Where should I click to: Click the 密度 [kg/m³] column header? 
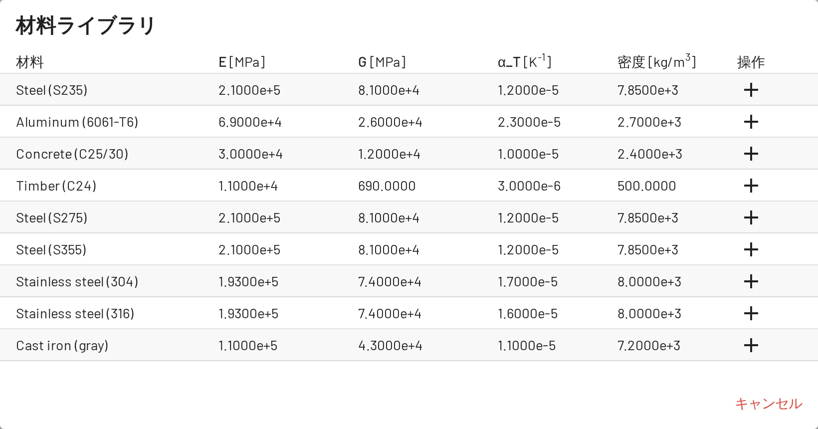coord(656,61)
